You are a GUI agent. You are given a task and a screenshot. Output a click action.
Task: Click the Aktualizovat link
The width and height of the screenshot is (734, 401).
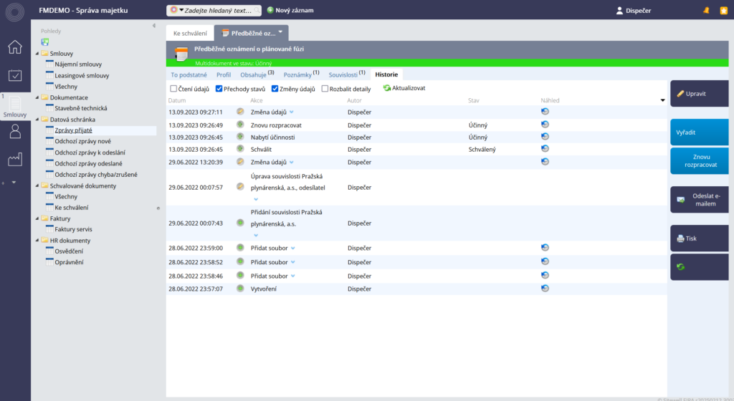pos(404,88)
